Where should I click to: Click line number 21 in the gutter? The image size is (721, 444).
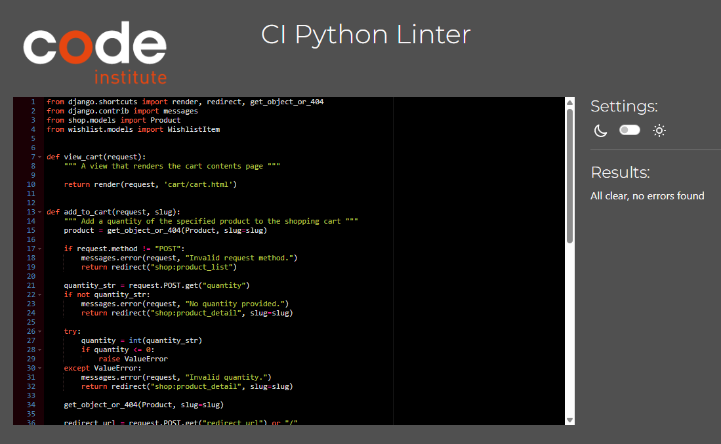tap(31, 285)
